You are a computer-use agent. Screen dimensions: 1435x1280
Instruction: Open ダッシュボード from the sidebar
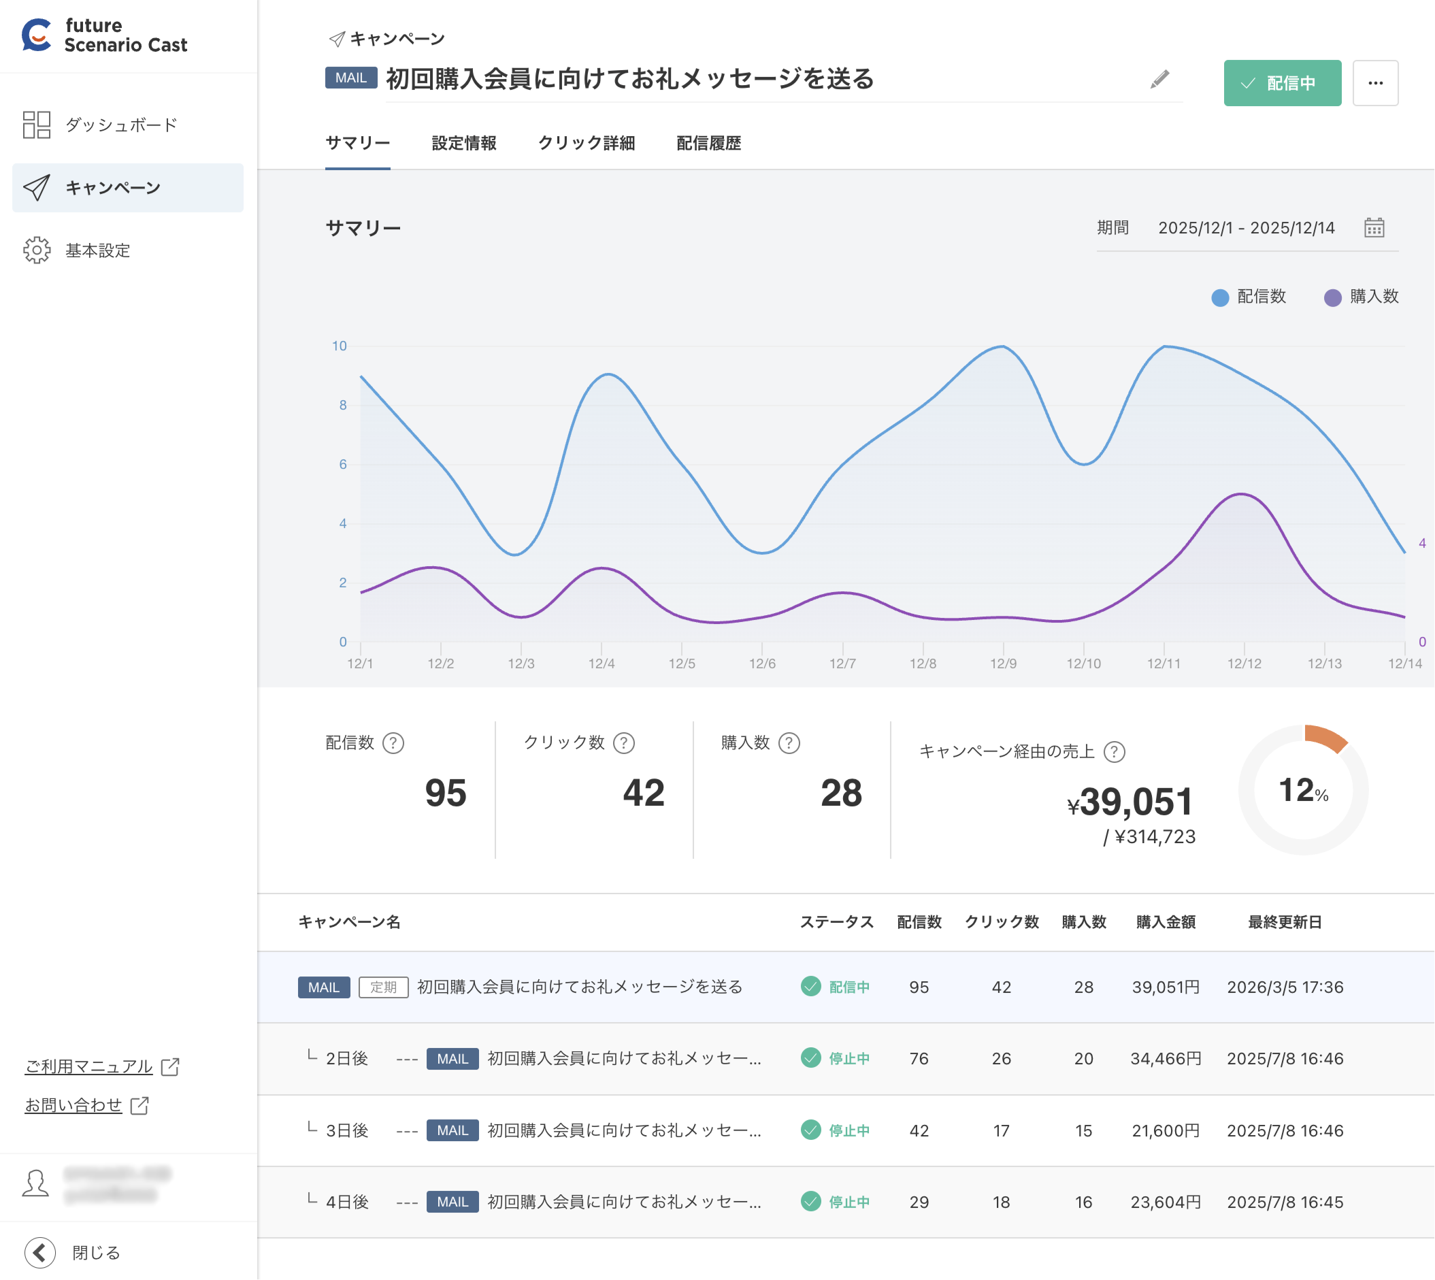[121, 125]
